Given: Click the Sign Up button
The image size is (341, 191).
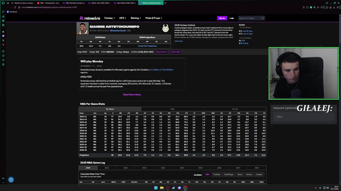Looking at the screenshot, I should tap(222, 18).
